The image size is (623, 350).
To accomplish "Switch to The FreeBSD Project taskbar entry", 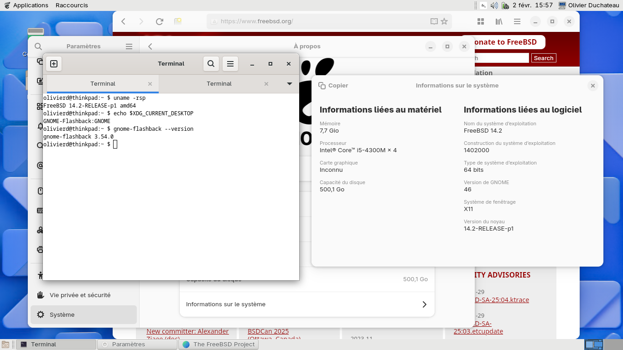I will click(x=218, y=345).
